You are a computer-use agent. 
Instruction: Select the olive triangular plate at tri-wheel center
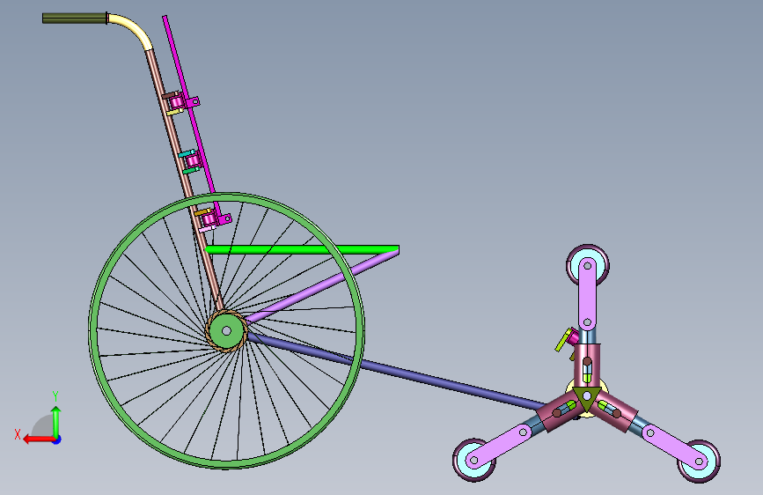coord(587,397)
